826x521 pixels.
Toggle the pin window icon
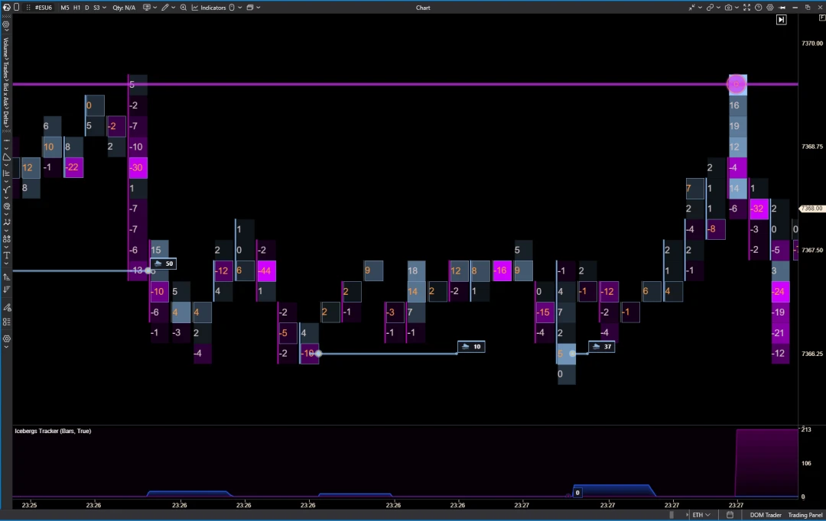click(782, 8)
